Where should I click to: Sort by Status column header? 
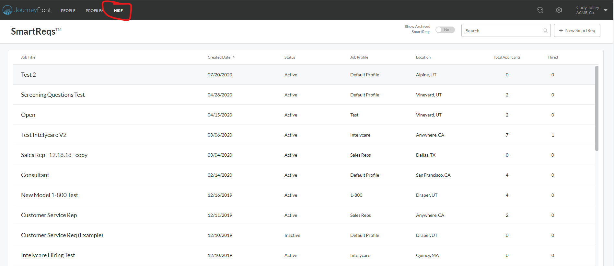coord(290,57)
